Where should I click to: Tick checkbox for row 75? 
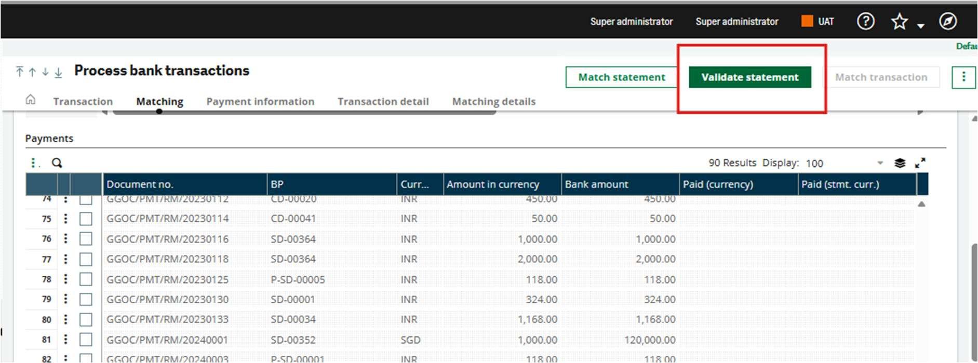(86, 219)
